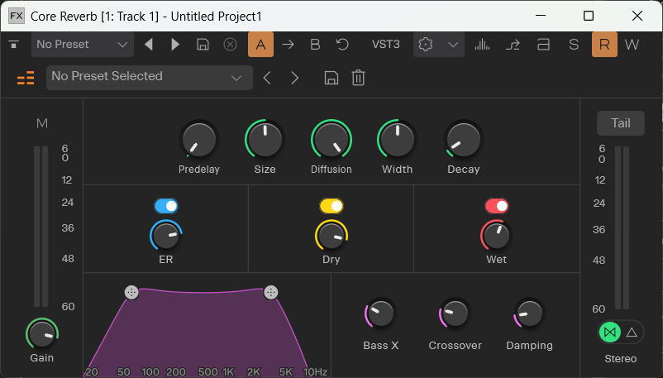Toggle the W write automation button
Screen dimensions: 663x378
click(632, 44)
